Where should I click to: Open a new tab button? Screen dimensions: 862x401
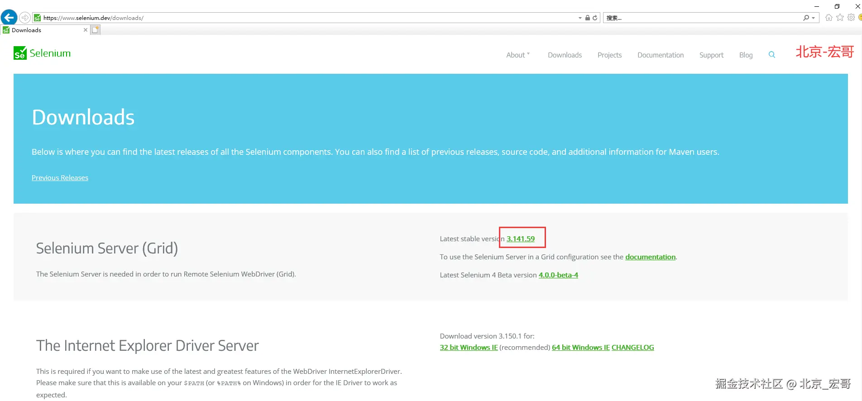pyautogui.click(x=95, y=30)
